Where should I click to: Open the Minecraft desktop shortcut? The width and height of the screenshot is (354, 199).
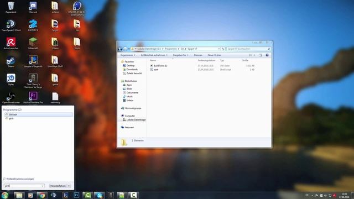tap(33, 43)
